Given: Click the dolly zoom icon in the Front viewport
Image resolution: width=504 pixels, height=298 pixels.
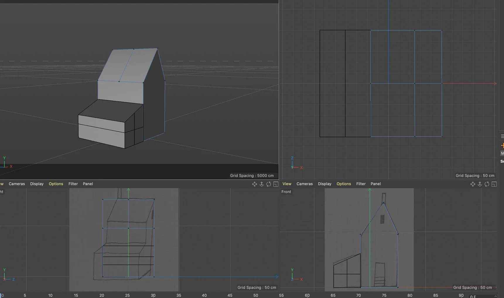Looking at the screenshot, I should pos(480,184).
